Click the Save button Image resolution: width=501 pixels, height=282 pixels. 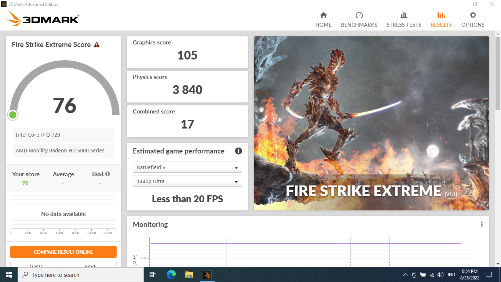91,264
